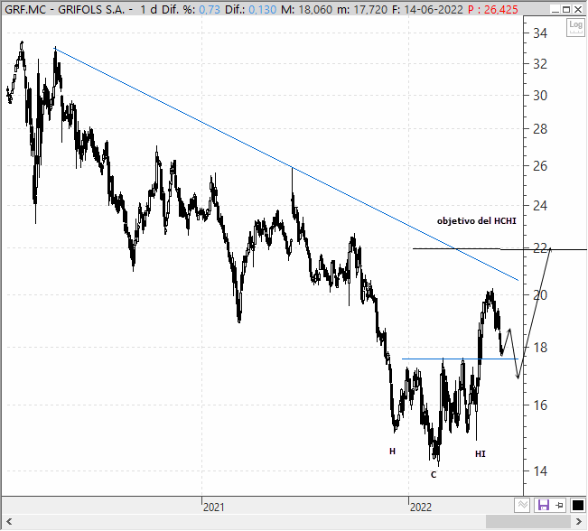Click the Dif. % value 0,73
The image size is (588, 531).
tap(210, 9)
